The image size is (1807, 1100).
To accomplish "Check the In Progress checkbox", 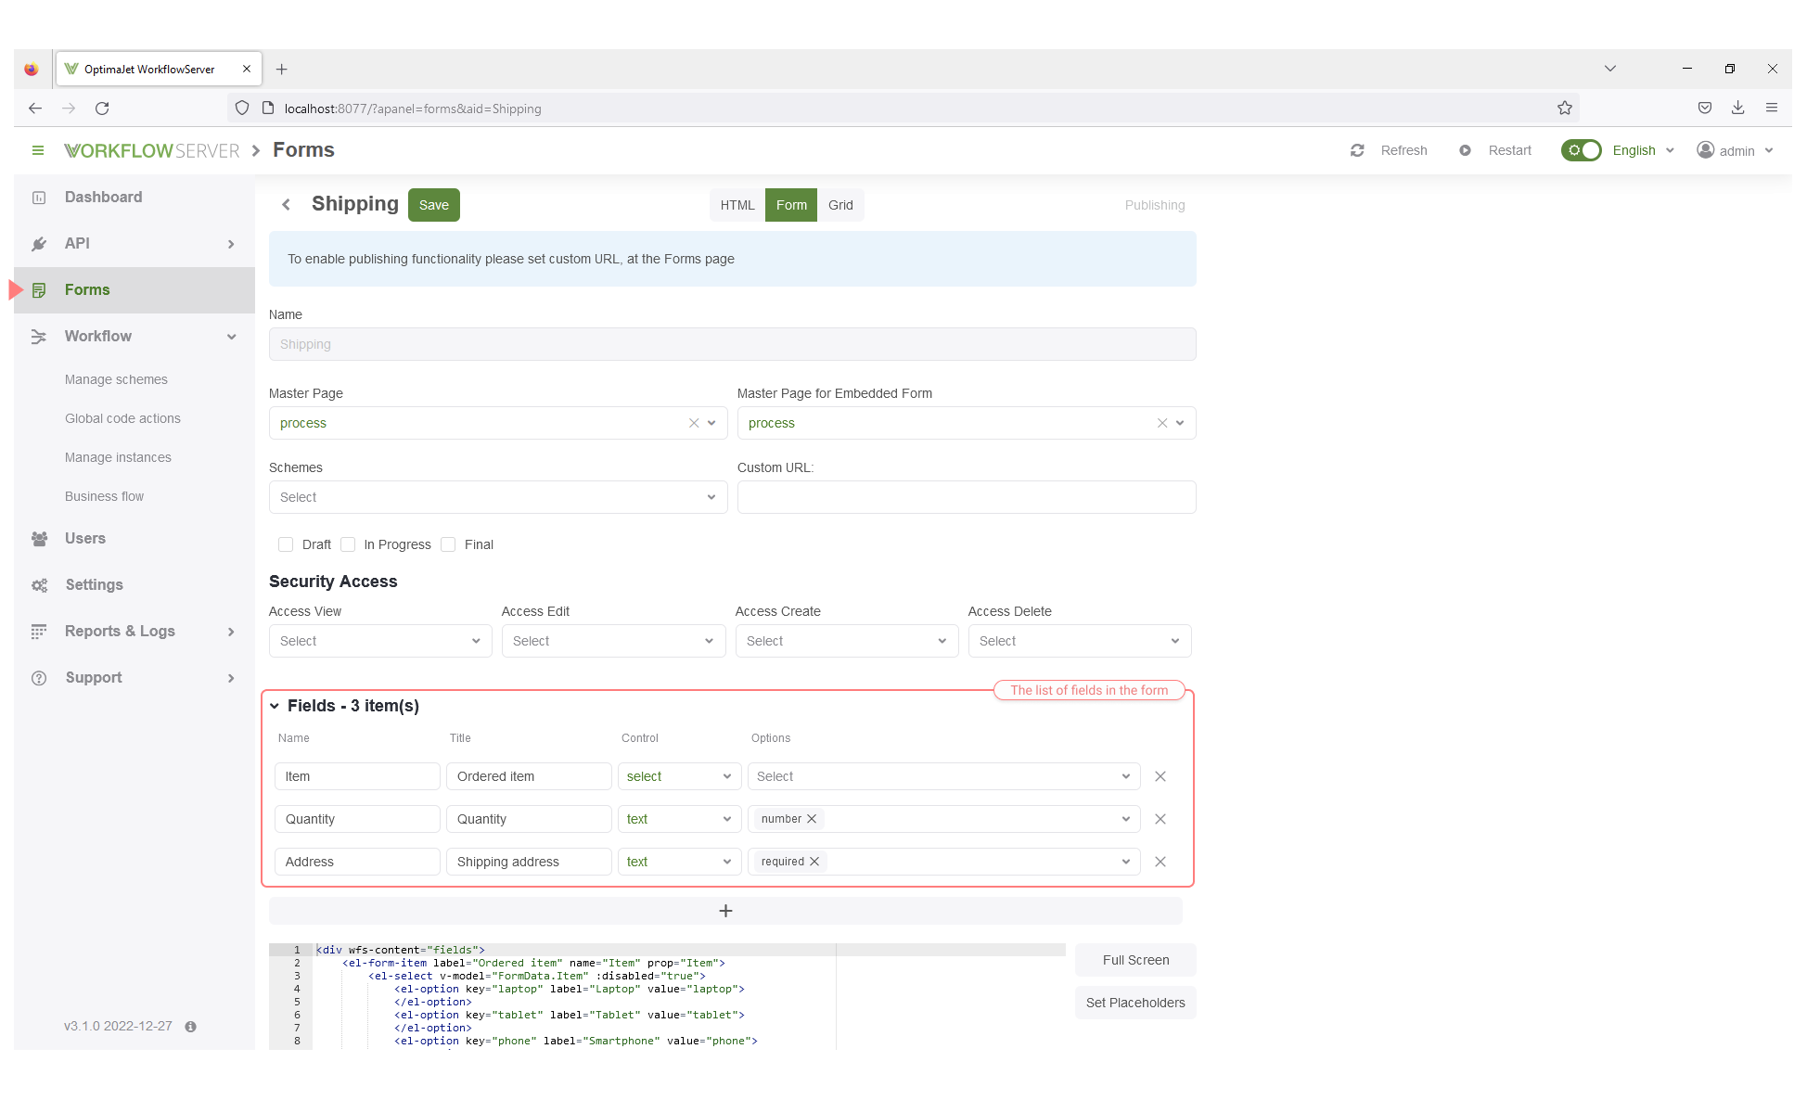I will tap(348, 544).
